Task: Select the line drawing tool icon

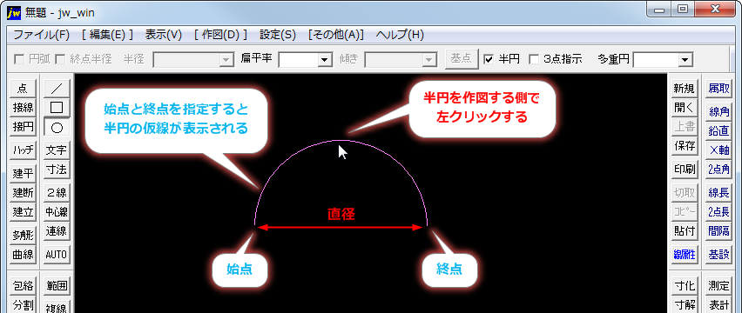Action: tap(57, 89)
